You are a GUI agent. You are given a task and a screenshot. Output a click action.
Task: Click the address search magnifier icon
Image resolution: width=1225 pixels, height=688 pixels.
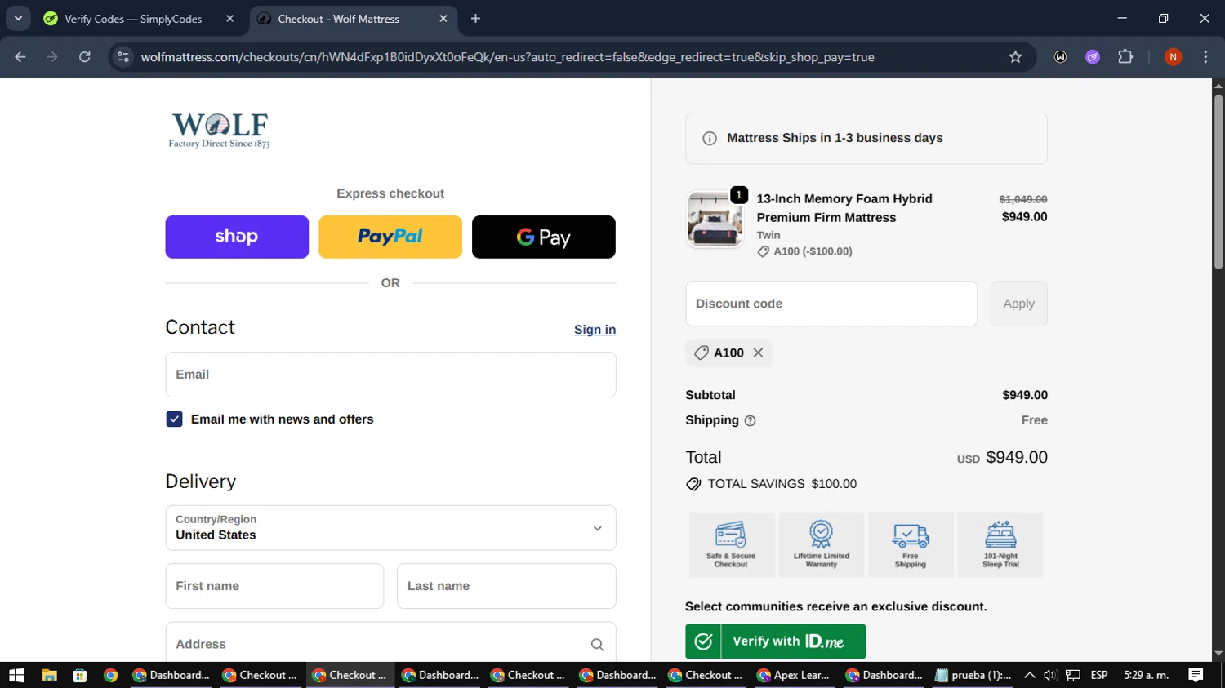(597, 645)
